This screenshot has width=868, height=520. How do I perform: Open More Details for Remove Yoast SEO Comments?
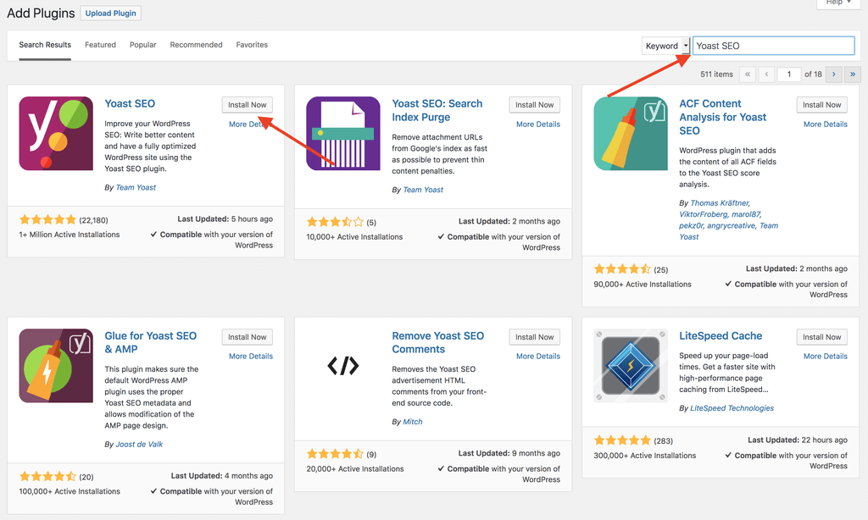coord(538,357)
